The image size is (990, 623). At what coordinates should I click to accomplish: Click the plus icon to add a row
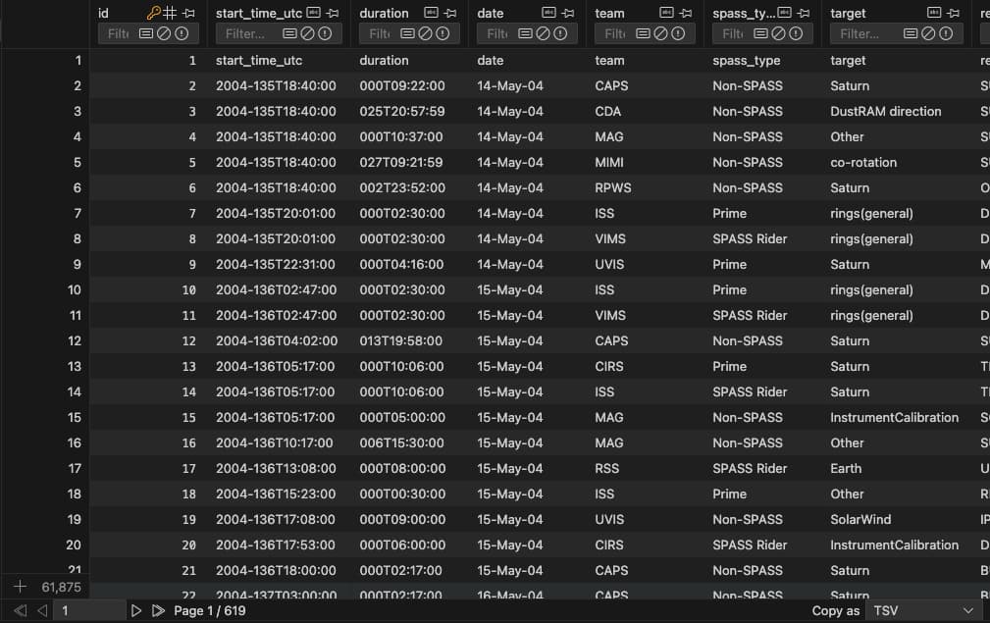(19, 587)
